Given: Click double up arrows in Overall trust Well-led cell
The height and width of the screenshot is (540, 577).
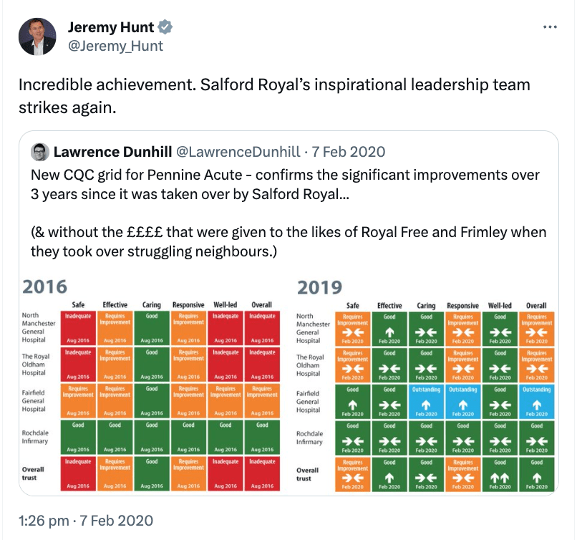Looking at the screenshot, I should click(500, 477).
